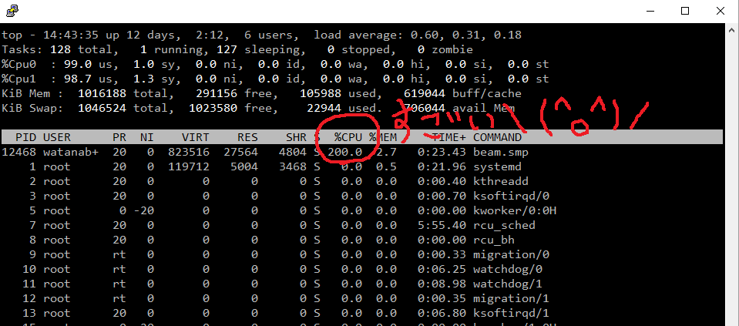Select the systemd process name
739x326 pixels.
(x=497, y=166)
